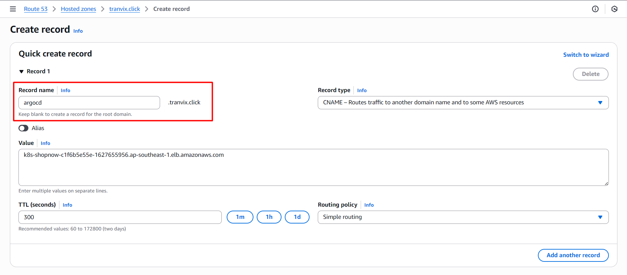Collapse the Record 1 section
The image size is (627, 275).
[x=21, y=72]
